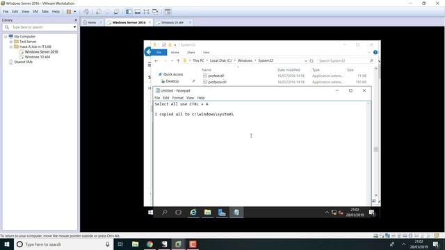Click Windows in the address breadcrumb
The width and height of the screenshot is (445, 250).
point(245,60)
